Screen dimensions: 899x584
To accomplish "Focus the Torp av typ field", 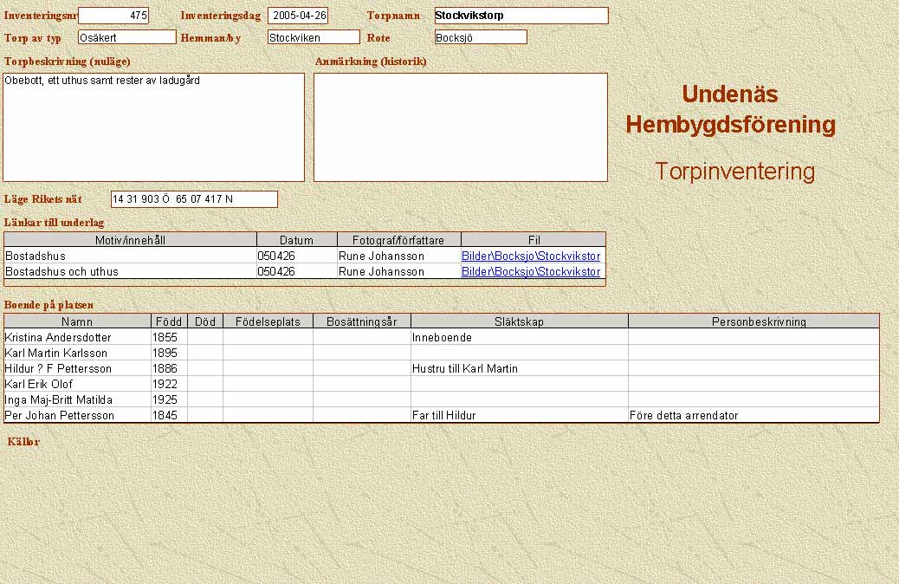I will click(x=126, y=37).
